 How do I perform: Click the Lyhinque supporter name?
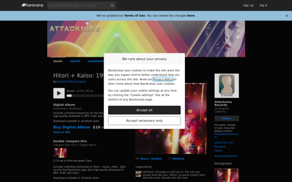tap(148, 172)
